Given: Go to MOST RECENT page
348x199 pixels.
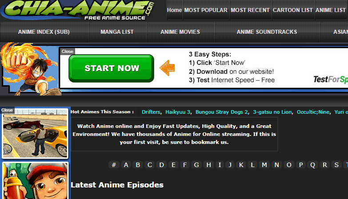Looking at the screenshot, I should (x=250, y=10).
